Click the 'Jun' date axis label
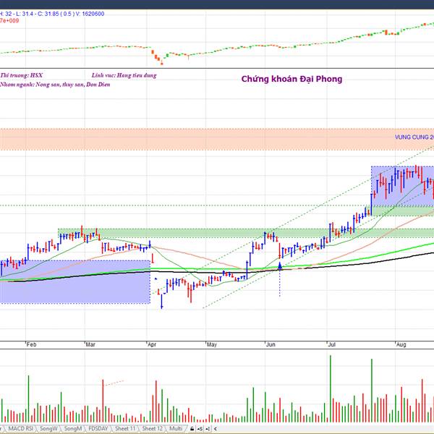The width and height of the screenshot is (434, 434). 271,344
